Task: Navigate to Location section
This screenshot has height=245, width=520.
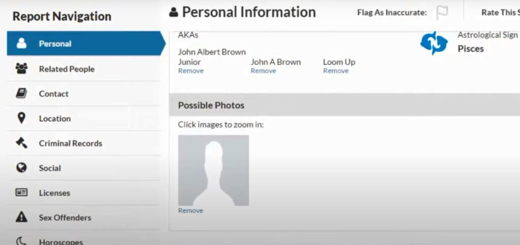Action: point(83,118)
